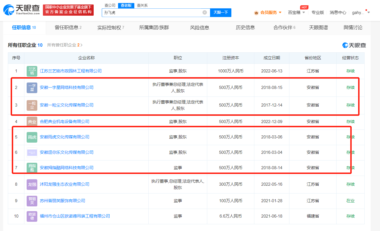The width and height of the screenshot is (380, 231).
Task: Click the 1000万人民币 capital cell
Action: click(231, 71)
